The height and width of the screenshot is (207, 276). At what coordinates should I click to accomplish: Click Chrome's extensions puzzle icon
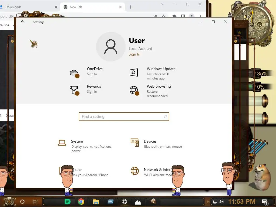174,16
